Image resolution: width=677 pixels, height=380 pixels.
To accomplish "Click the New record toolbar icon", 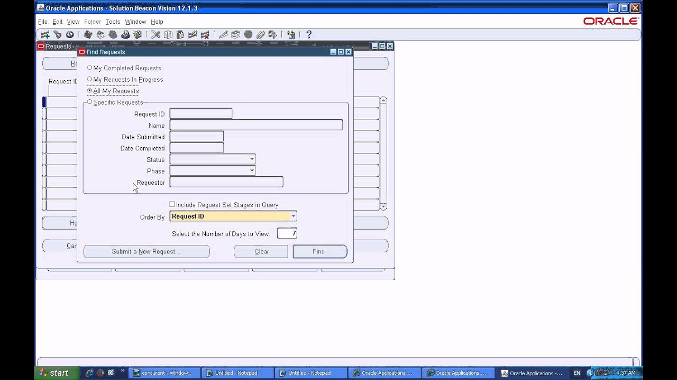I will click(45, 35).
